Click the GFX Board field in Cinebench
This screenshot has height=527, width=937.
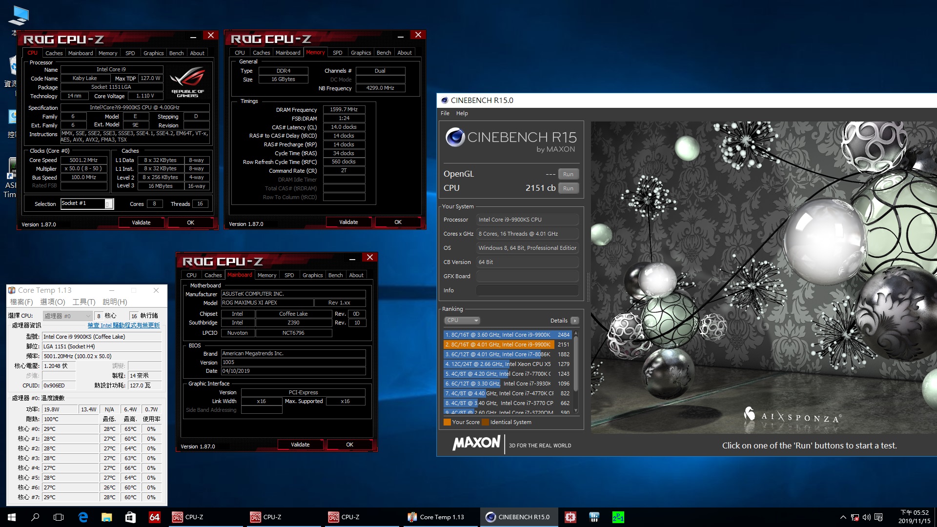tap(527, 276)
